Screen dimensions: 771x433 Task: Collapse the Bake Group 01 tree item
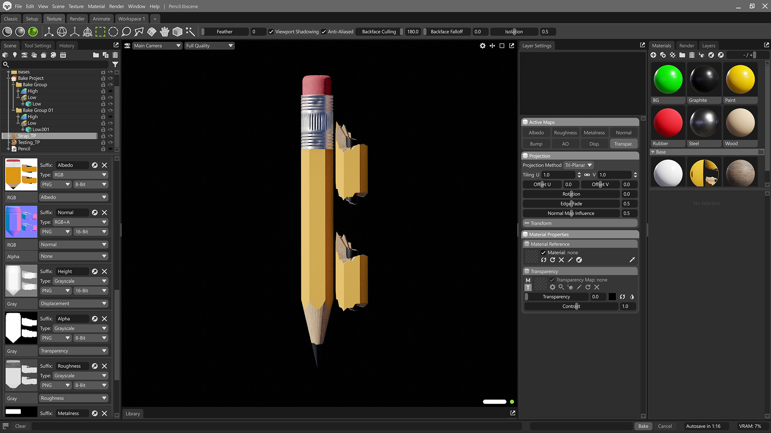(13, 110)
